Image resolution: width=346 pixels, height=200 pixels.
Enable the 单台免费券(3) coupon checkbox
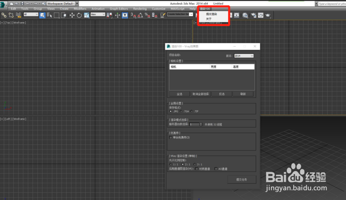point(170,137)
